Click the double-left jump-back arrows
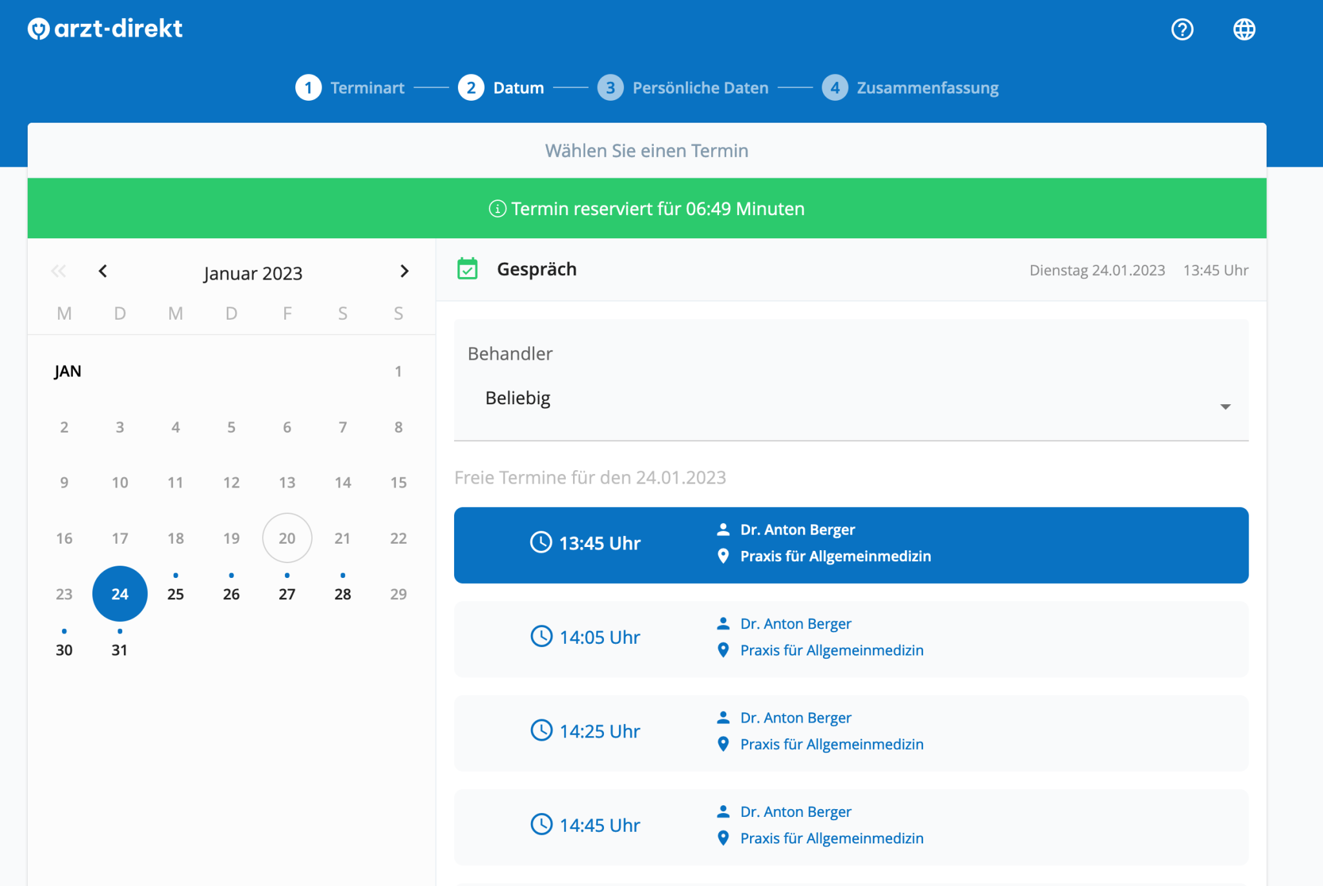The width and height of the screenshot is (1323, 886). click(59, 271)
